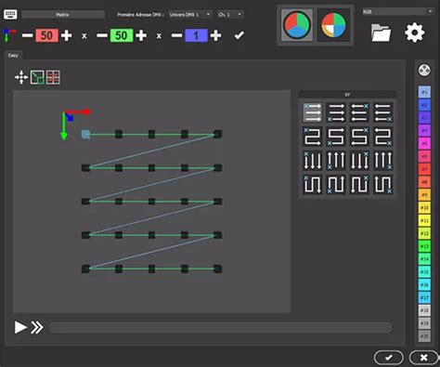The height and width of the screenshot is (367, 440).
Task: Cancel with the X button next to OK
Action: [424, 358]
